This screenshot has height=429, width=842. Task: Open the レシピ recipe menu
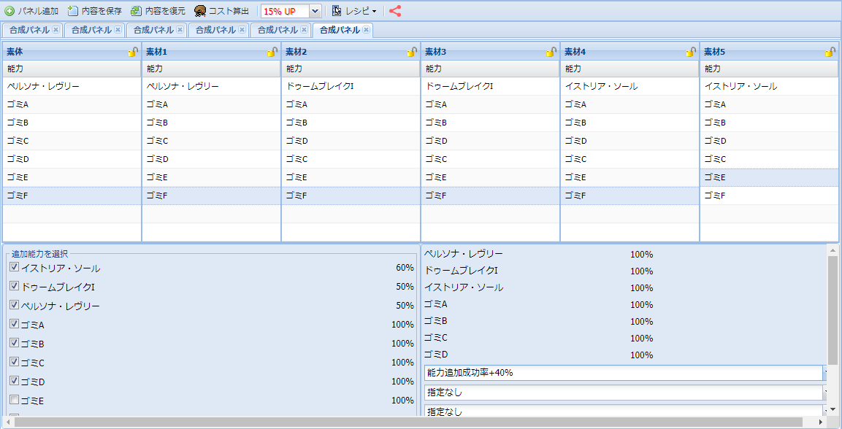(354, 11)
